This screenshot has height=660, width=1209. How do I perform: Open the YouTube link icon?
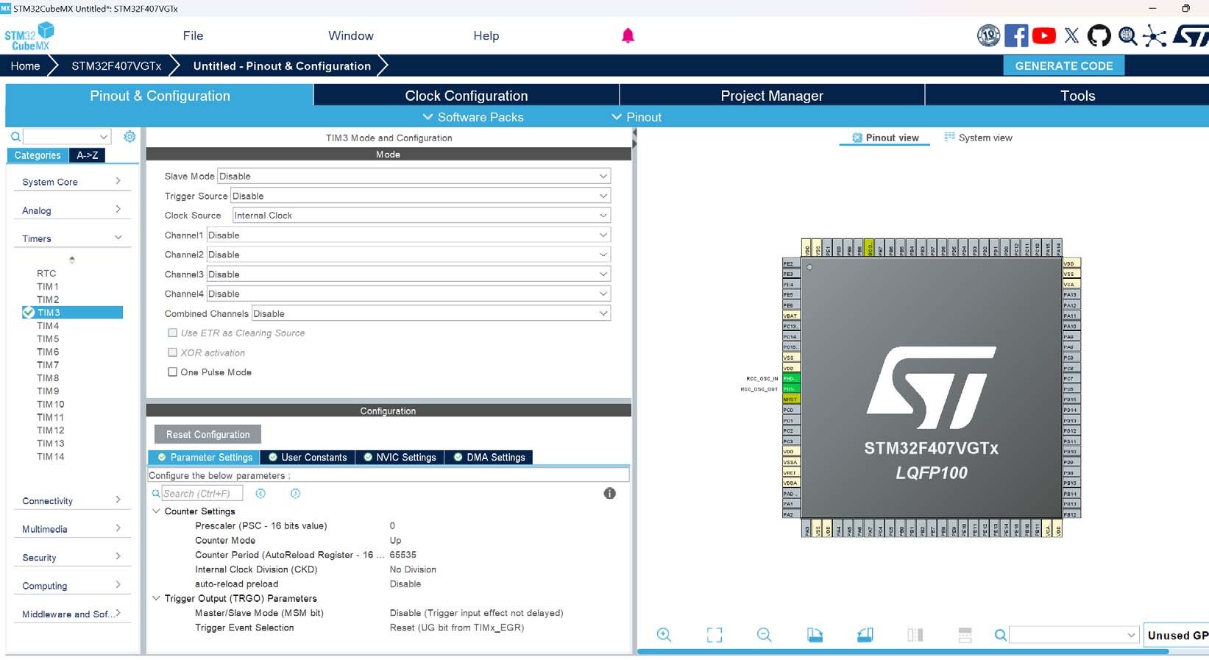click(1043, 35)
